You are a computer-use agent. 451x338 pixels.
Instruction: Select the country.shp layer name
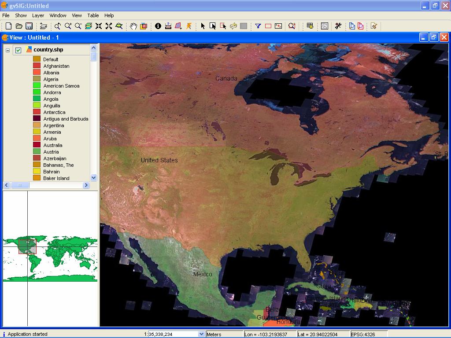(x=48, y=50)
